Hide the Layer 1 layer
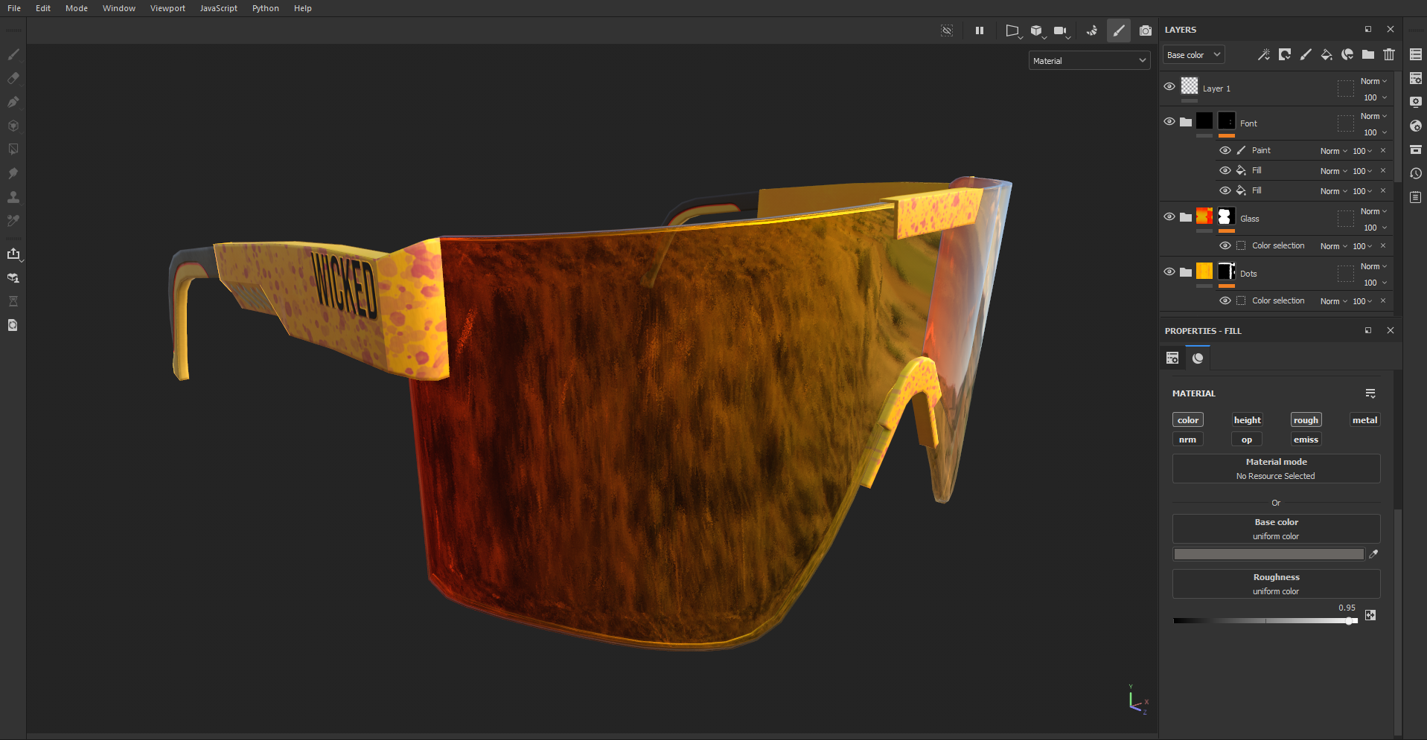Image resolution: width=1427 pixels, height=740 pixels. click(1169, 87)
